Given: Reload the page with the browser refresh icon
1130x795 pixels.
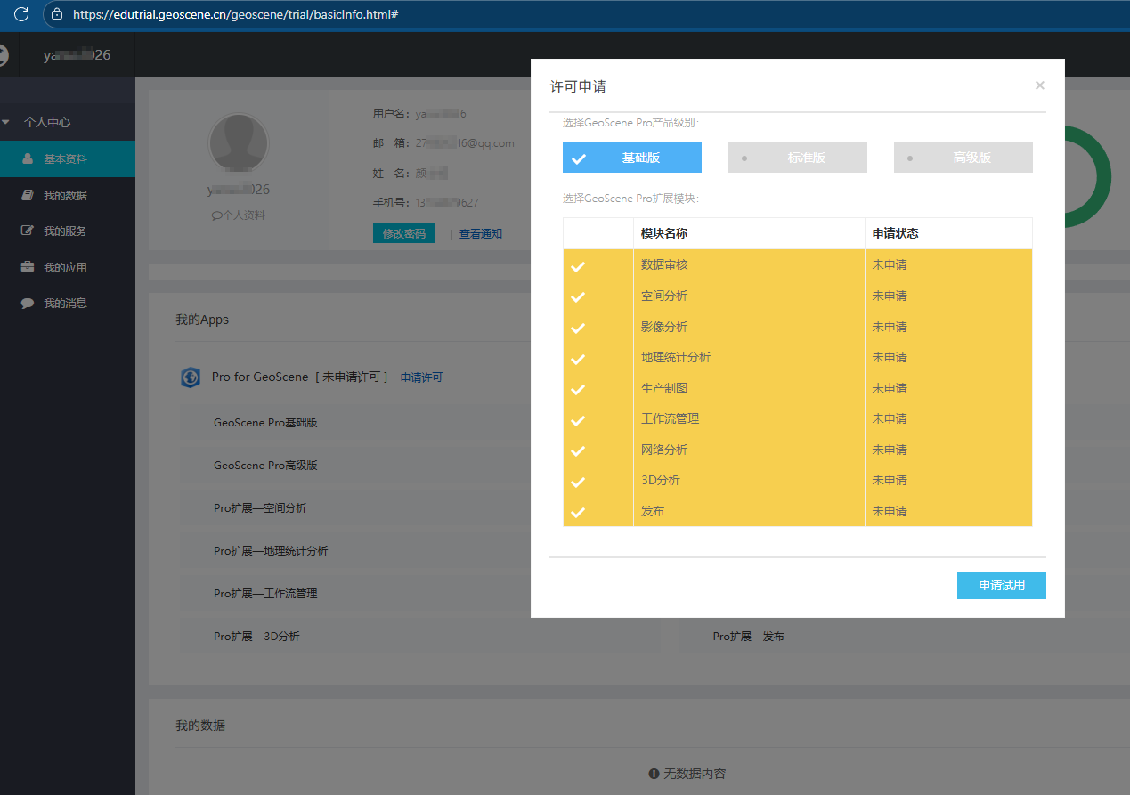Looking at the screenshot, I should (x=21, y=14).
